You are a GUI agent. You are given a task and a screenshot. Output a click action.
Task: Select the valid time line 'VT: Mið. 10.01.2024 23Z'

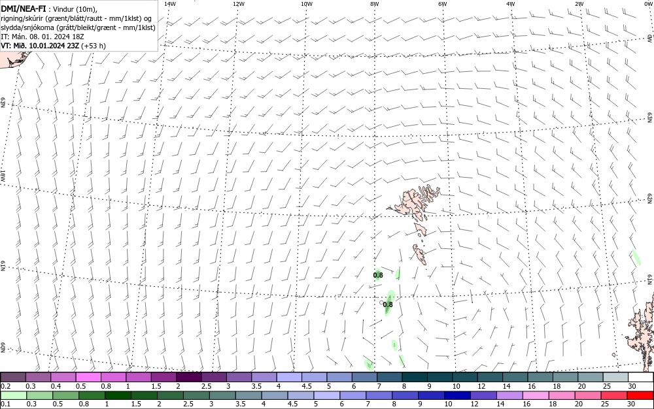click(41, 46)
